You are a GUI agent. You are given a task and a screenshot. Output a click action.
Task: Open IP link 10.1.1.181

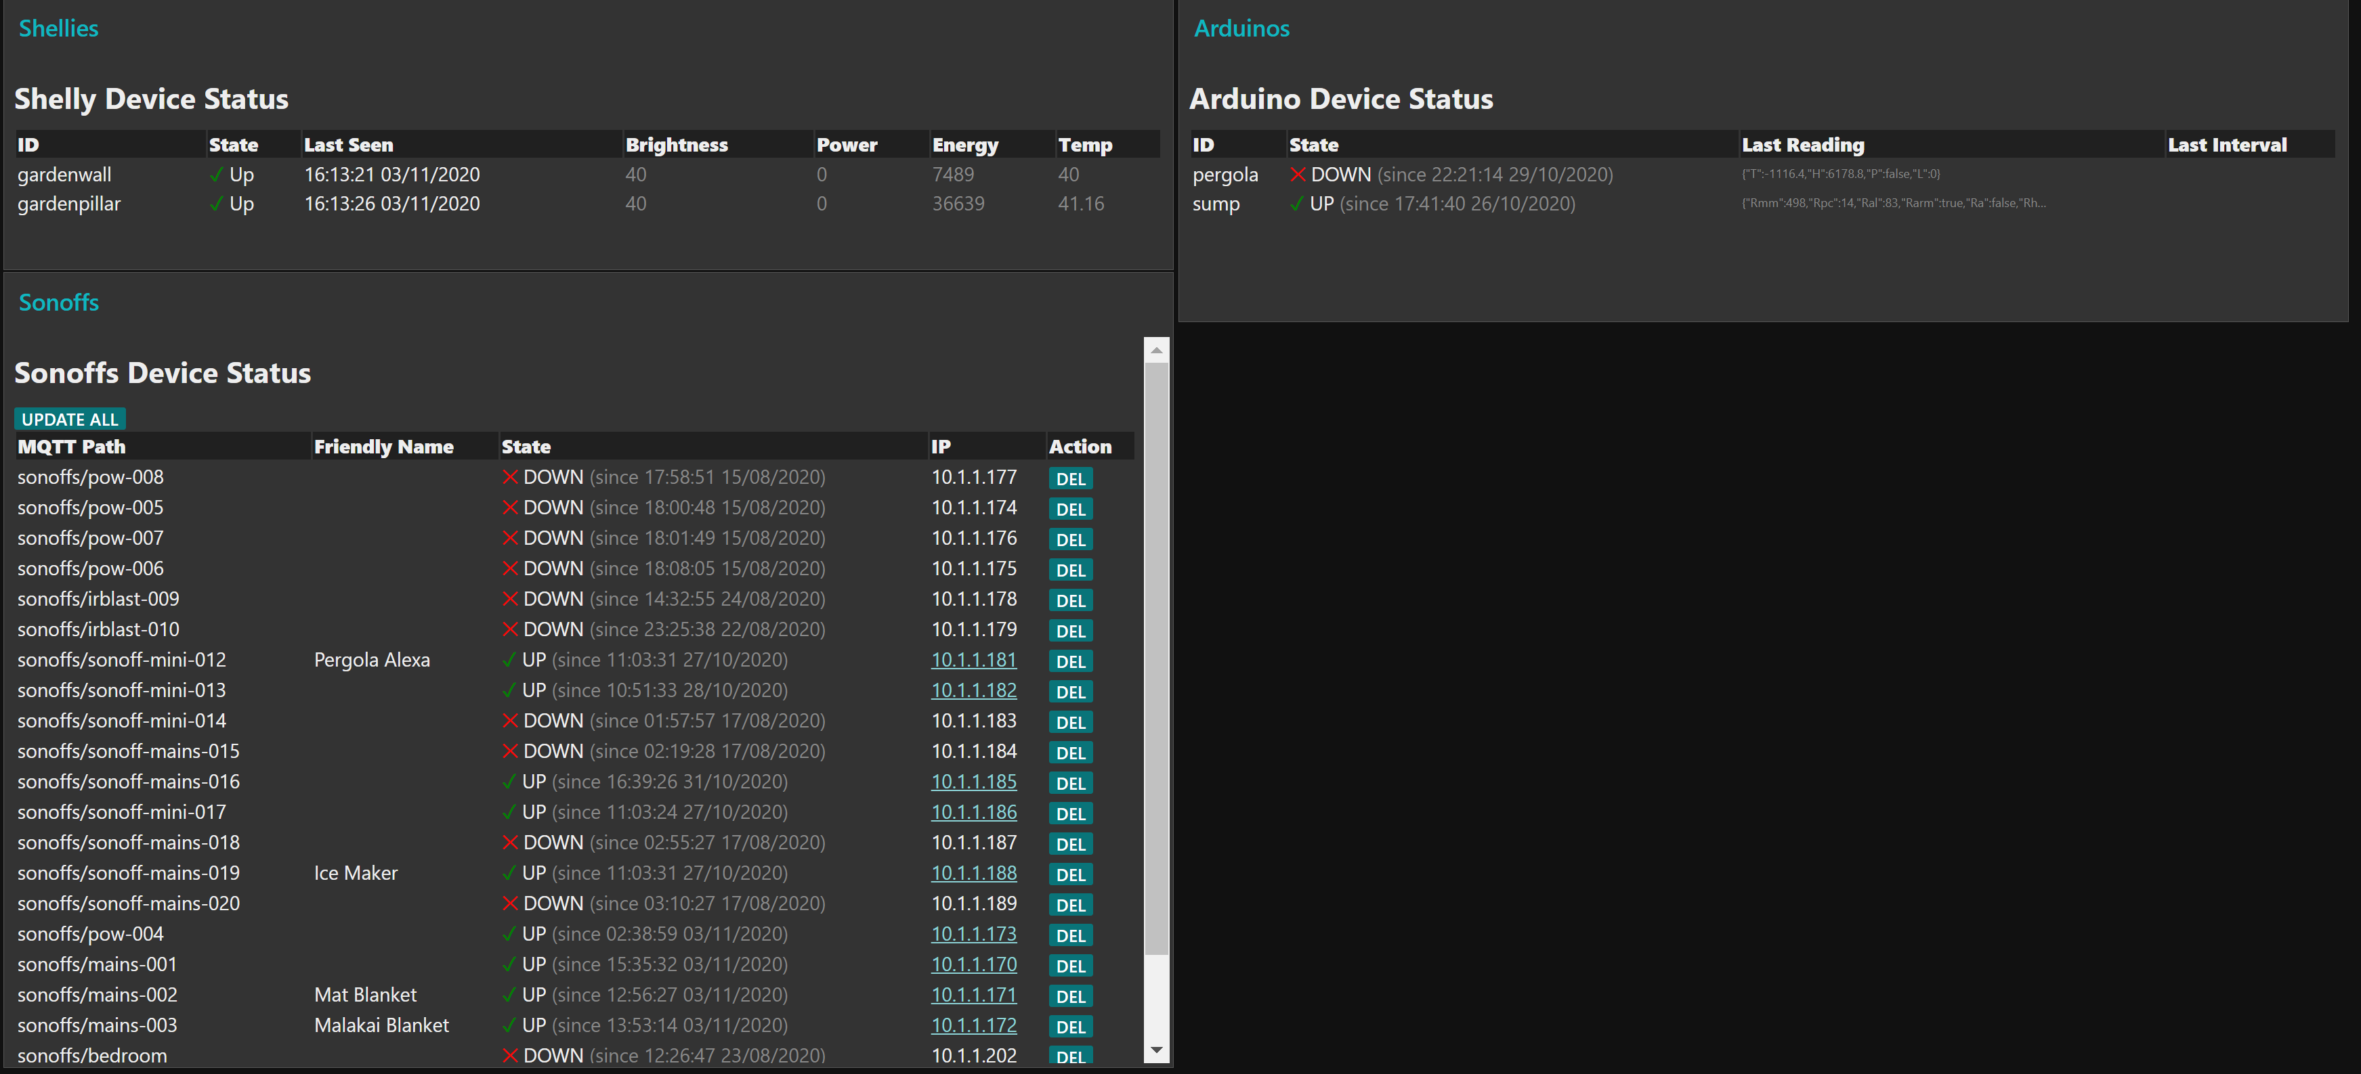[x=973, y=660]
